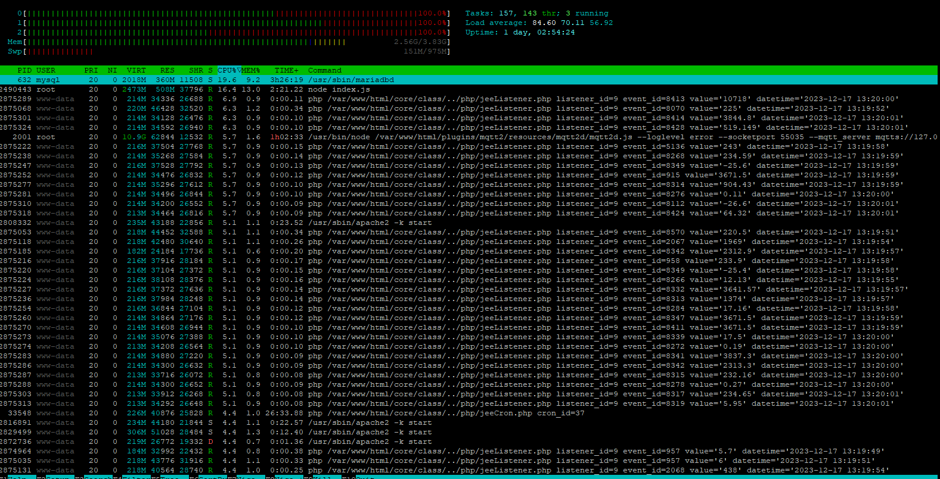Select the jeeListener row with value='1969'
Viewport: 940px width, 479px height.
click(x=469, y=242)
